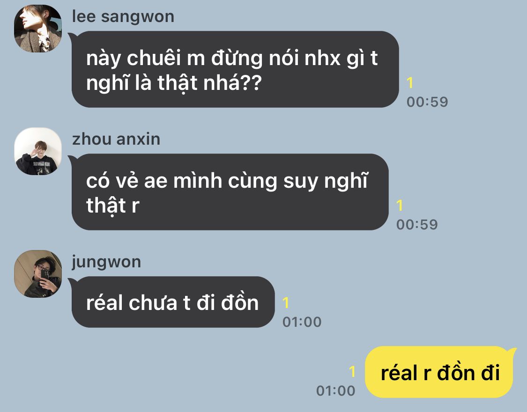The image size is (527, 412).
Task: Select the jungwon sender name
Action: click(x=106, y=262)
